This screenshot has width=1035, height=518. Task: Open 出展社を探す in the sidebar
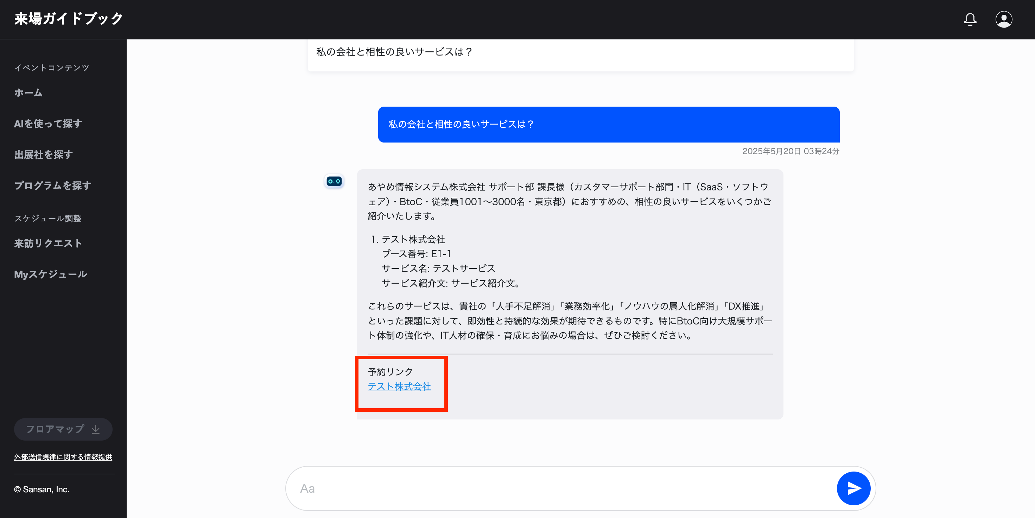pyautogui.click(x=43, y=154)
